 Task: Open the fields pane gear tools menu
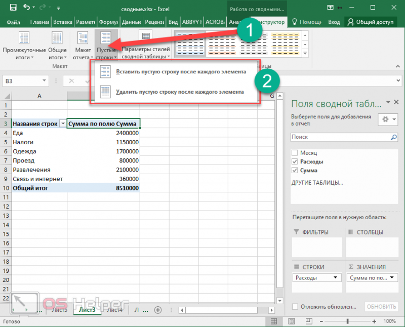point(388,119)
